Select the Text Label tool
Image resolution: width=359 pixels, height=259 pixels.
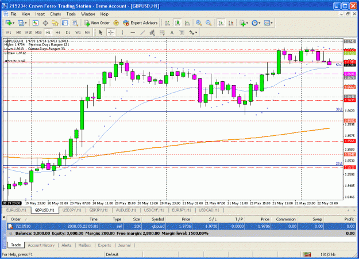point(182,33)
